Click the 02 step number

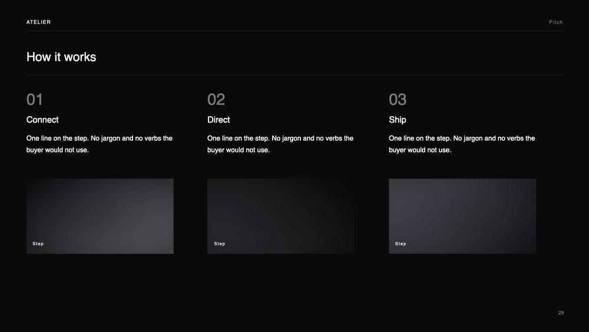(216, 100)
